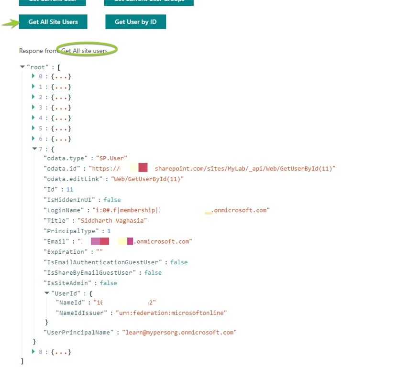
Task: Expand array item 8
Action: point(33,351)
